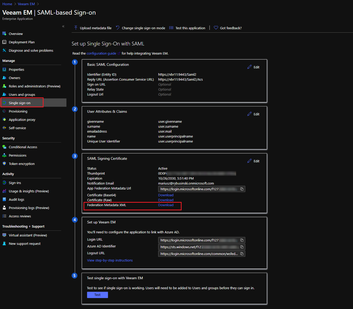Image resolution: width=353 pixels, height=309 pixels.
Task: Click the Conditional Access icon
Action: [x=4, y=147]
